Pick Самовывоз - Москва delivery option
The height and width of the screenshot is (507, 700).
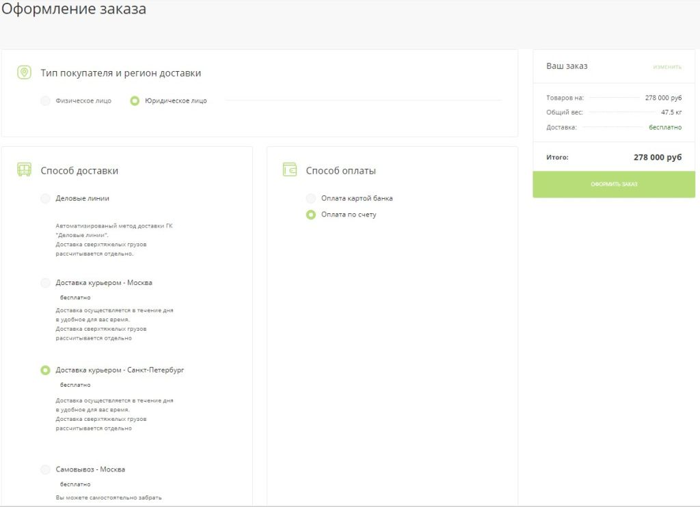tap(45, 469)
